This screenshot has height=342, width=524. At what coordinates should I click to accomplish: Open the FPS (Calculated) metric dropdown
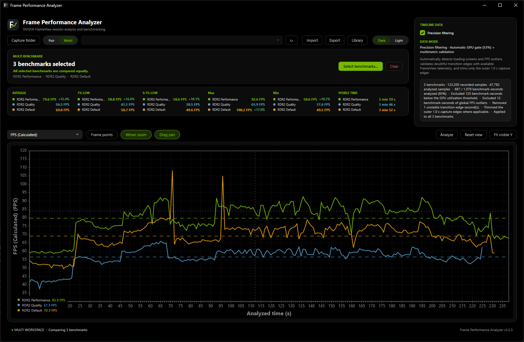45,135
